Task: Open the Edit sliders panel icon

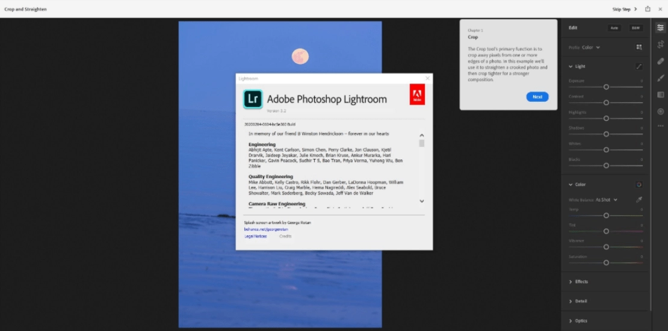Action: 660,28
